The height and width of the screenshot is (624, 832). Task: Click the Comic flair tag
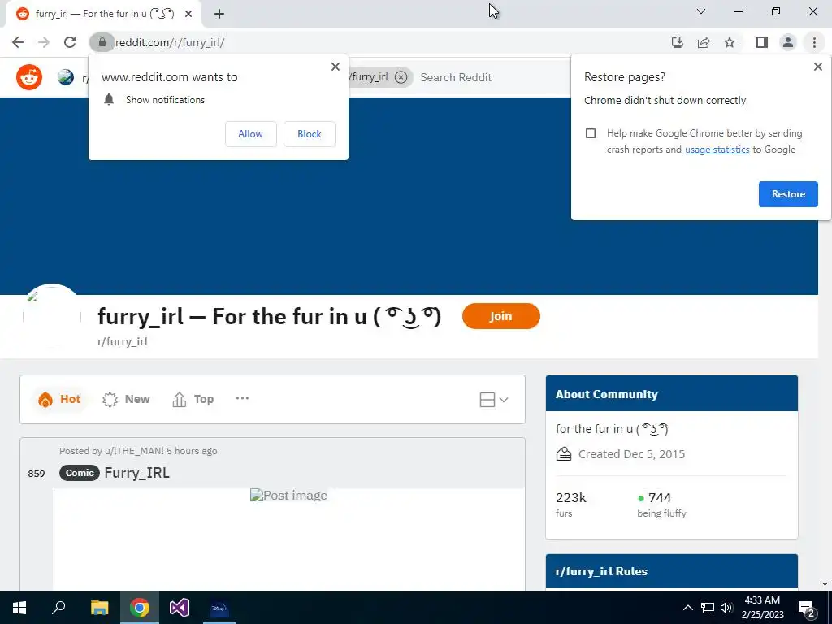pos(80,473)
